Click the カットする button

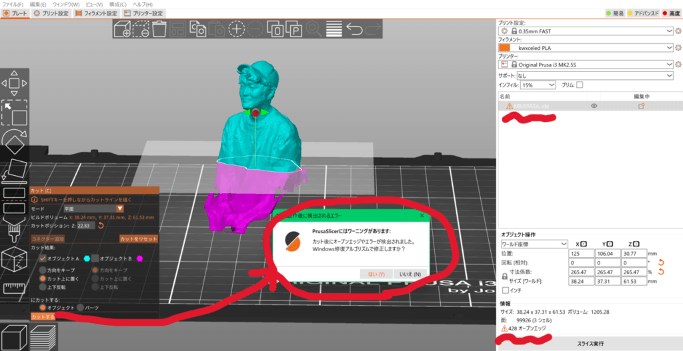click(43, 316)
